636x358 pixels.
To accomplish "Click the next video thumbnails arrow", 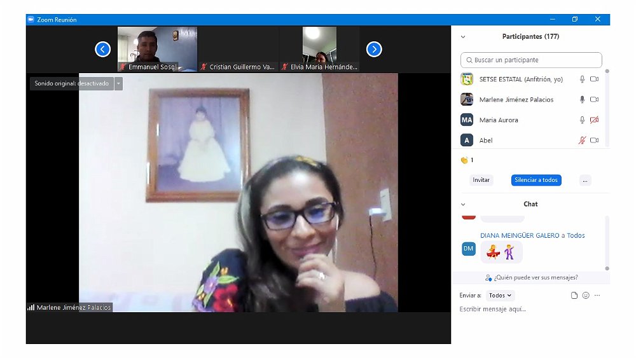I will pos(374,49).
